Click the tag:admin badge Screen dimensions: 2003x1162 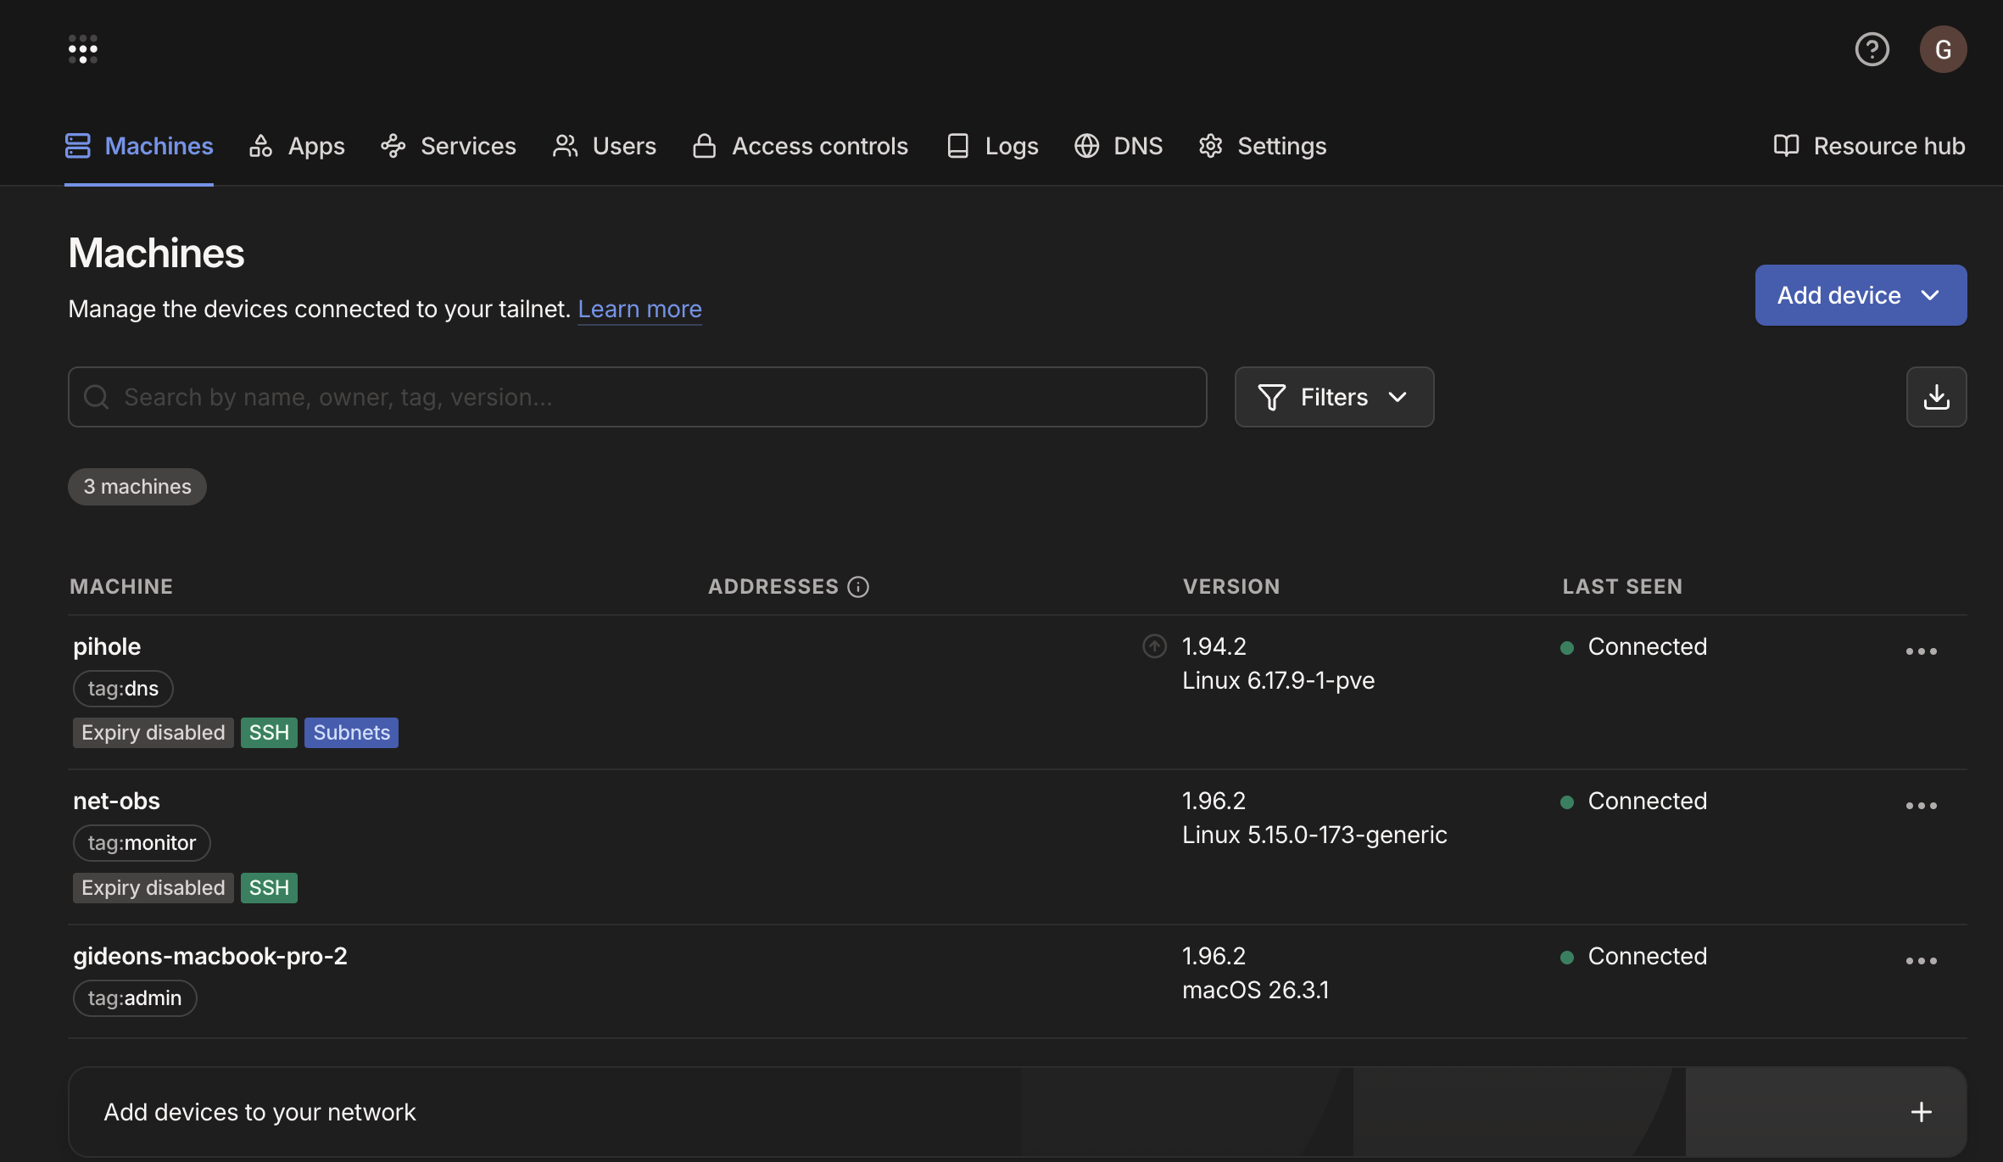coord(135,998)
